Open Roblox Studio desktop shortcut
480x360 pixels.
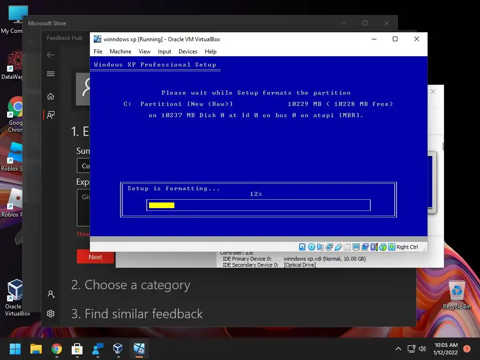click(x=12, y=157)
